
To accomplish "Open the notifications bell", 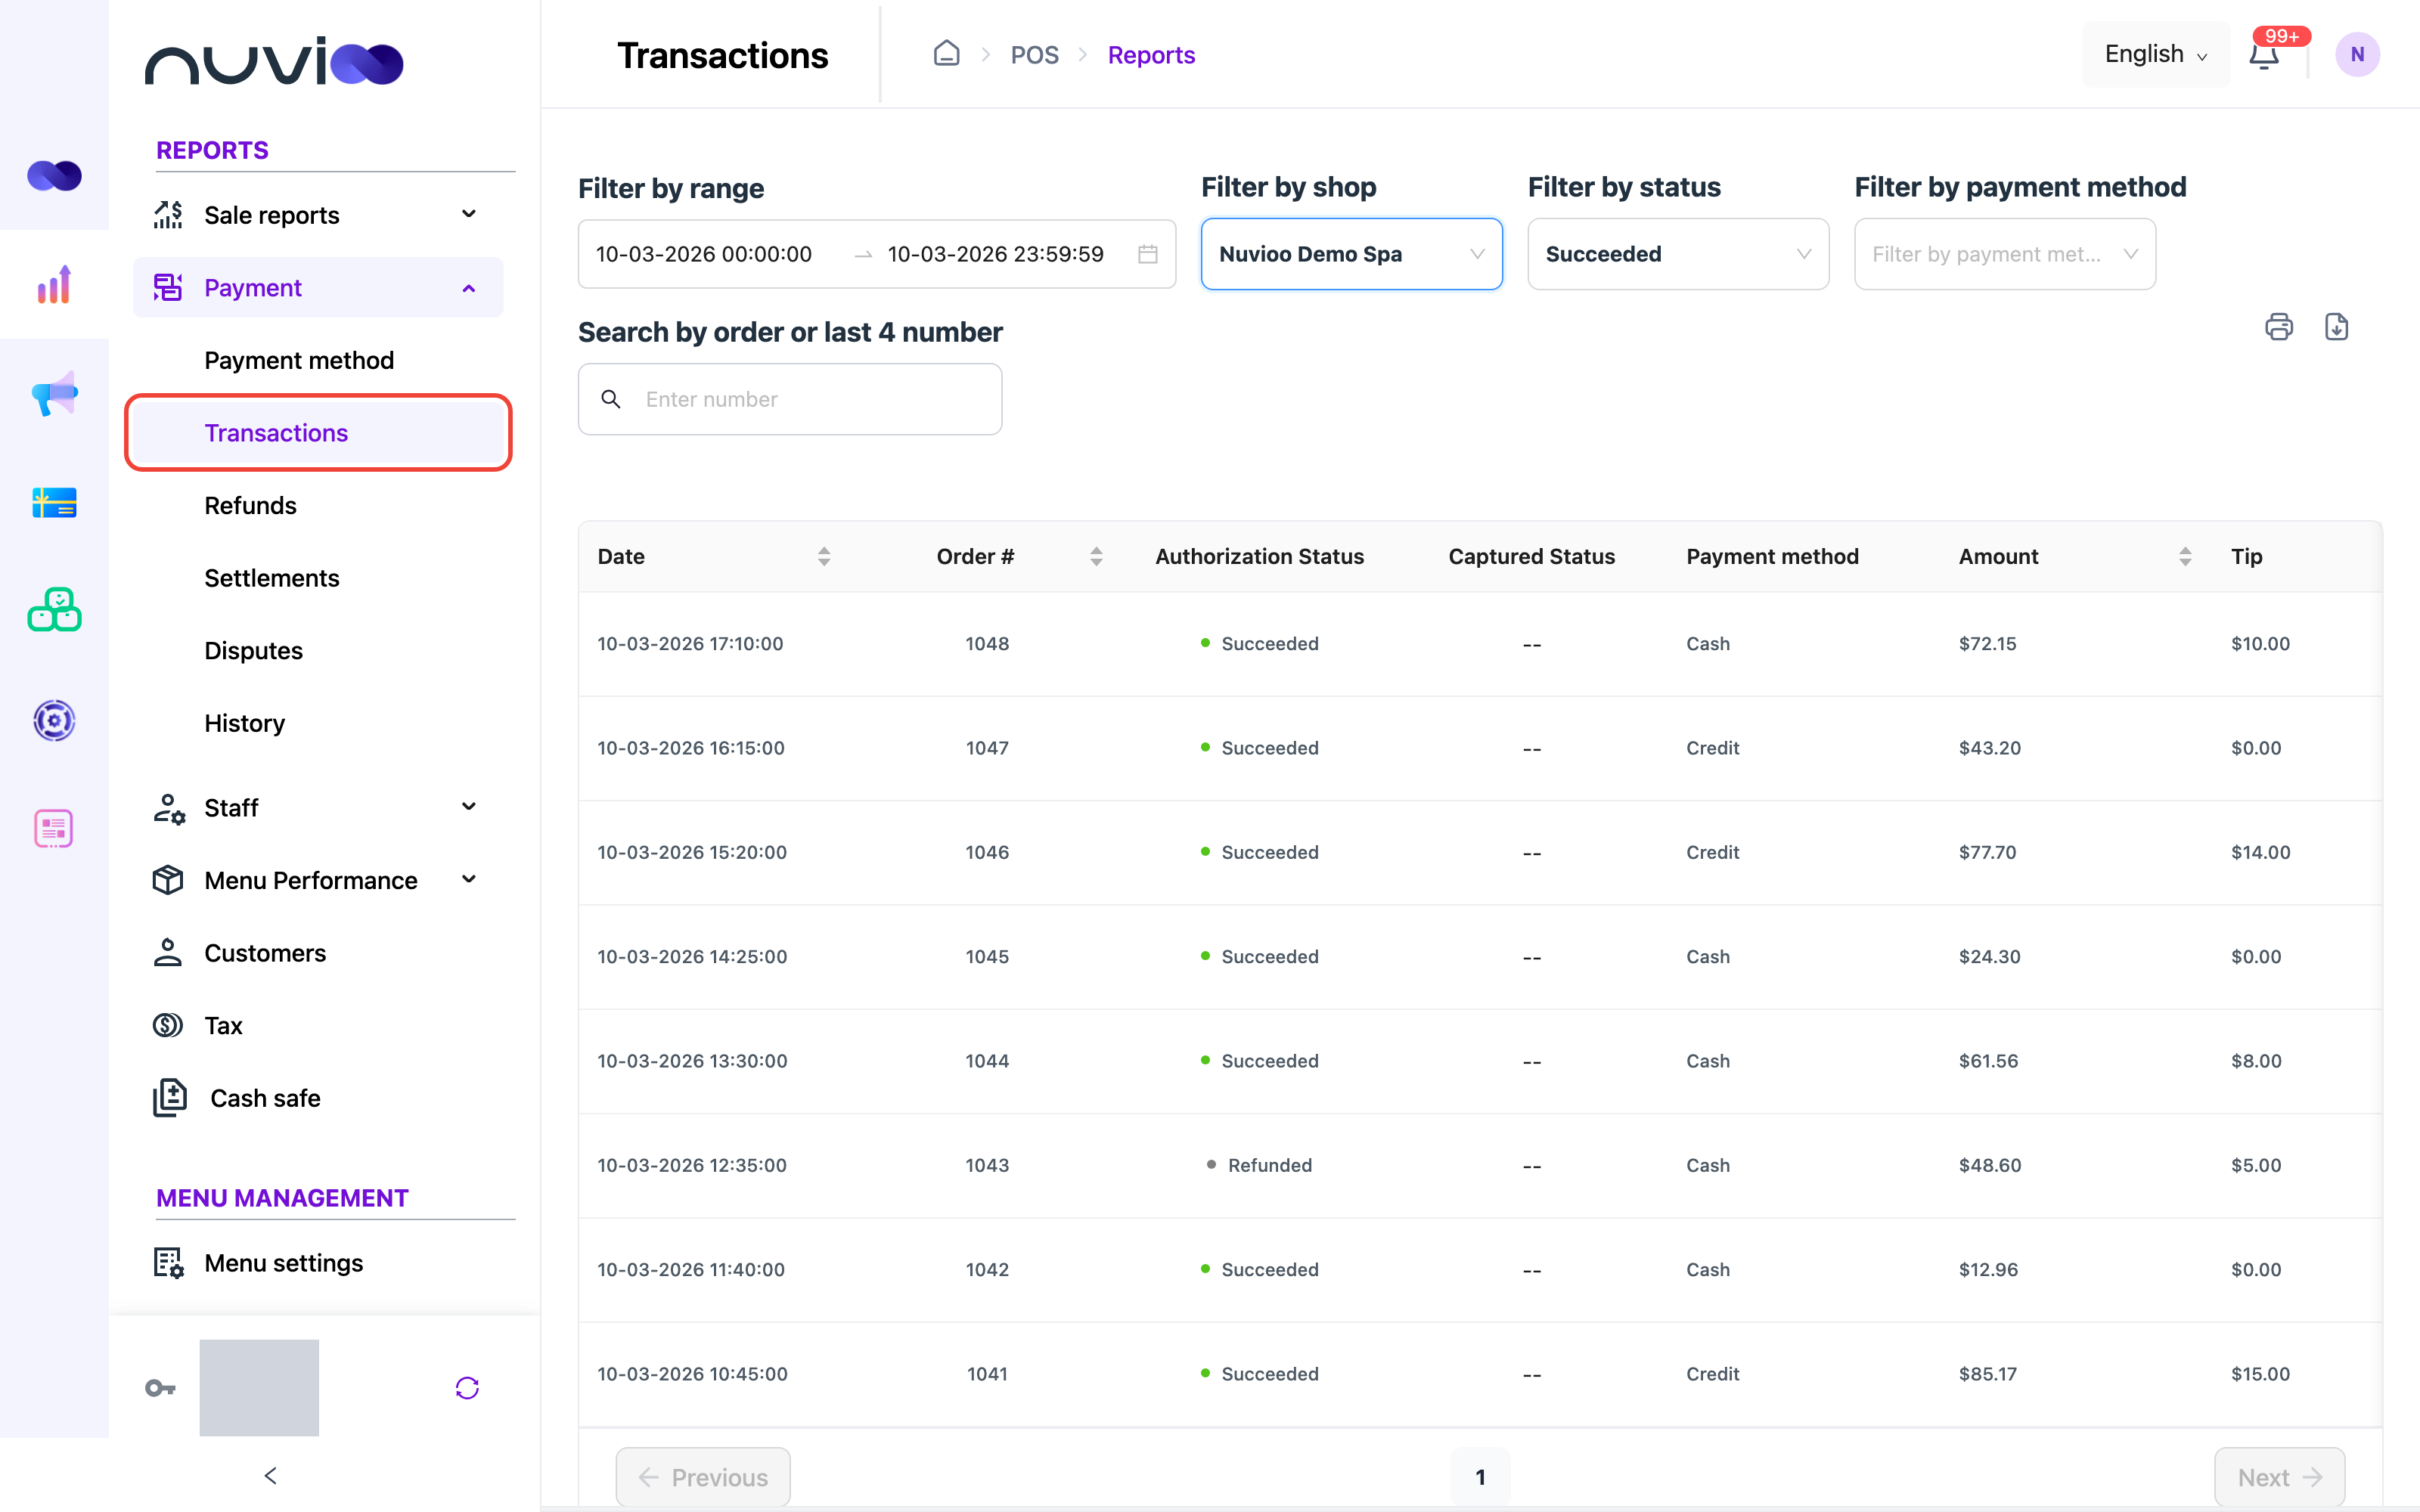I will pos(2264,55).
